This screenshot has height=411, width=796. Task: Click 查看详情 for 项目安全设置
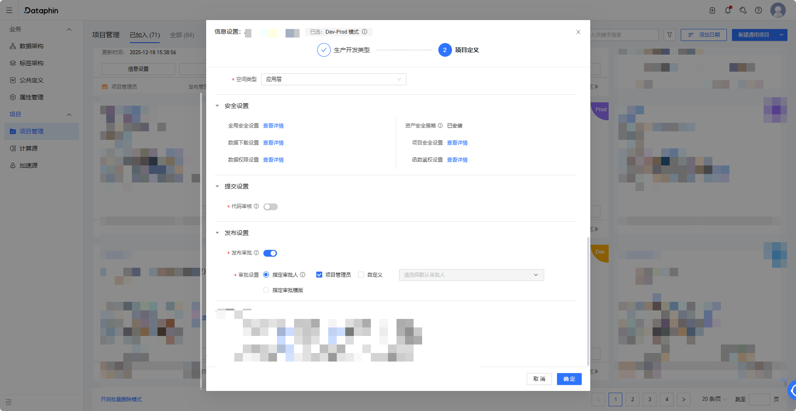pos(457,143)
